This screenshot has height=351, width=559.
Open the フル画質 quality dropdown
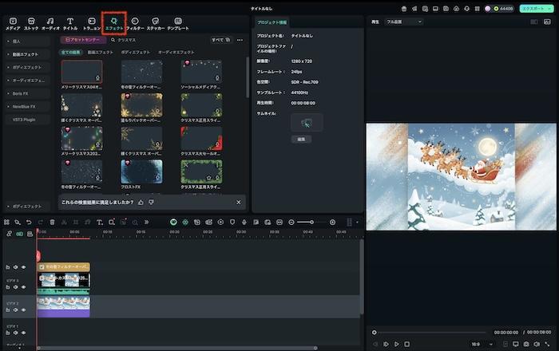pos(403,22)
